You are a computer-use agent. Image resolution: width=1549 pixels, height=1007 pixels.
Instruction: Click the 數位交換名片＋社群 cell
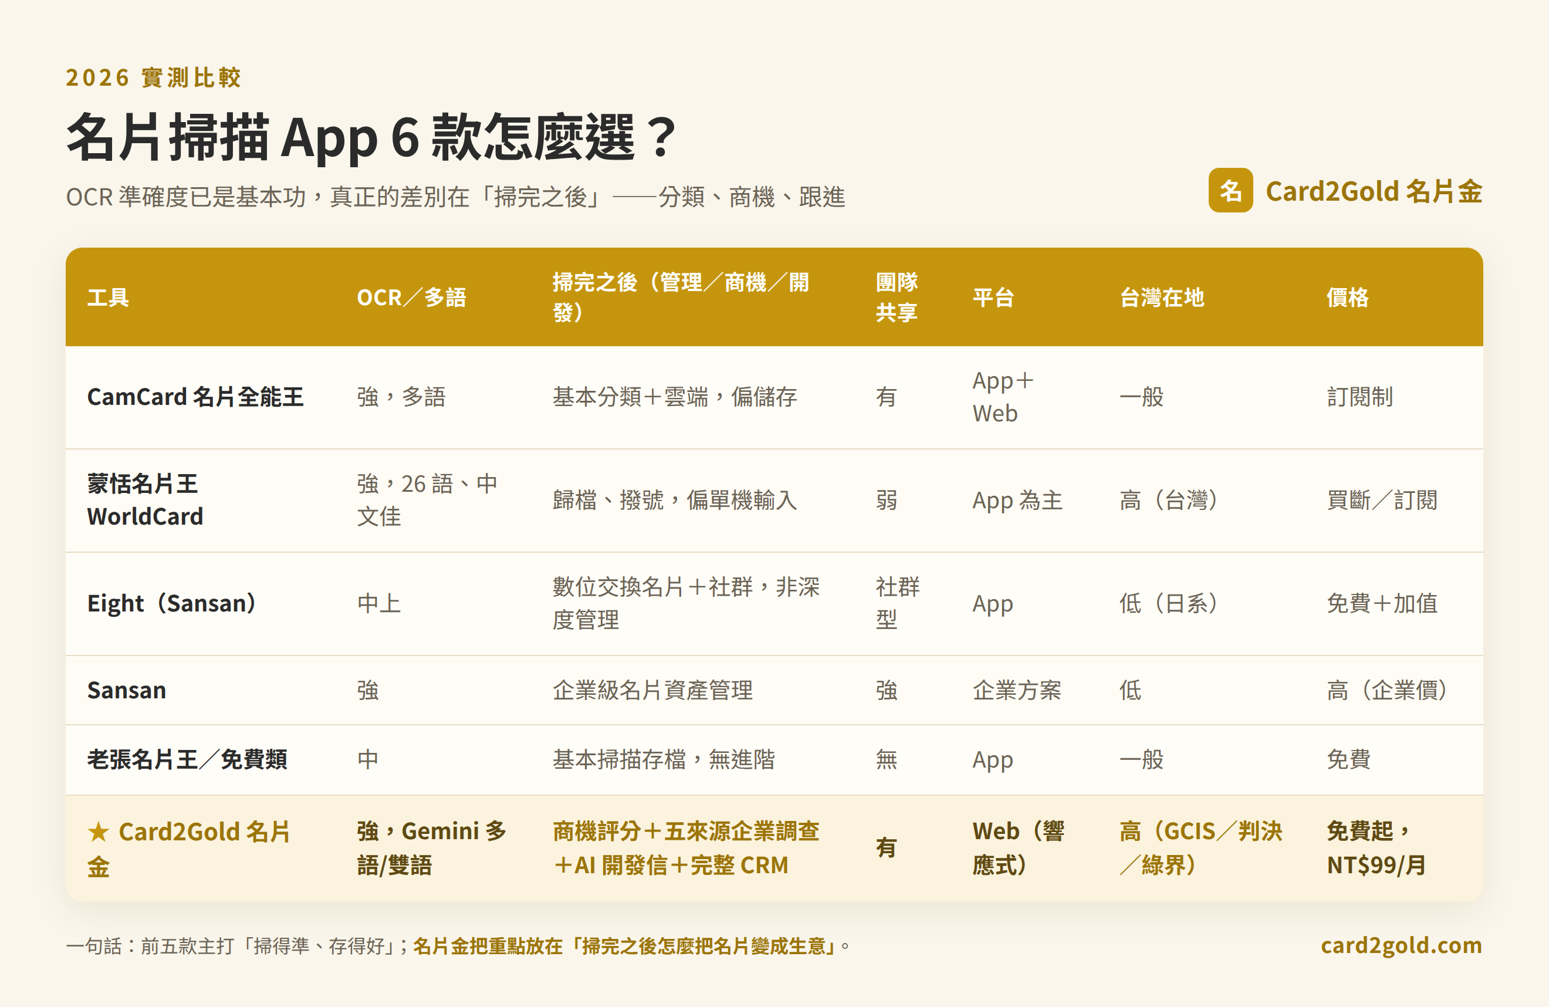(686, 603)
